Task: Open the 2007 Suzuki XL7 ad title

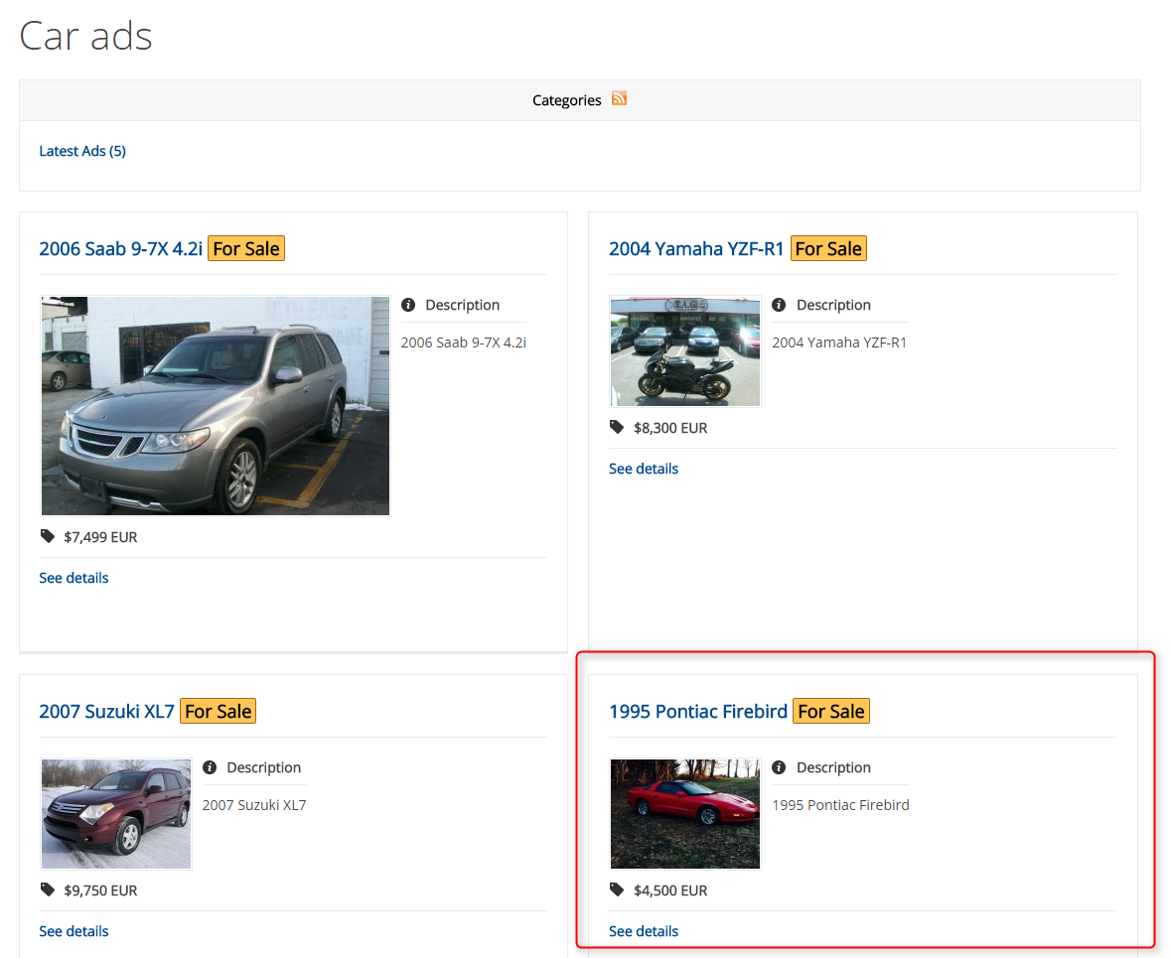Action: pos(107,711)
